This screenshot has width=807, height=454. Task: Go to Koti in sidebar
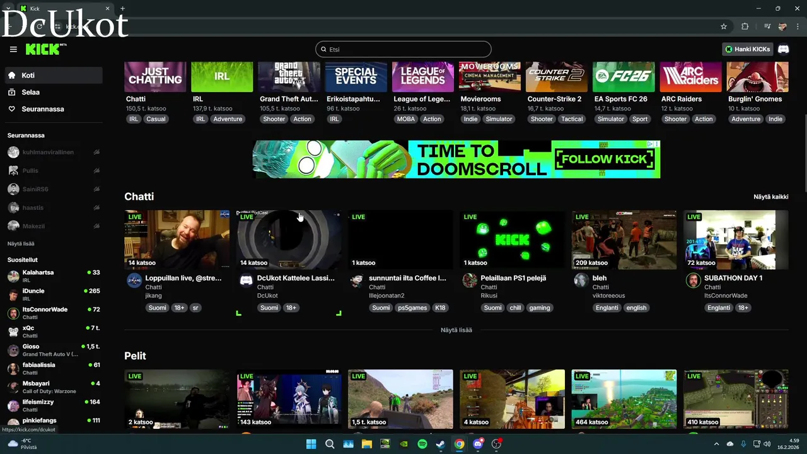coord(54,75)
